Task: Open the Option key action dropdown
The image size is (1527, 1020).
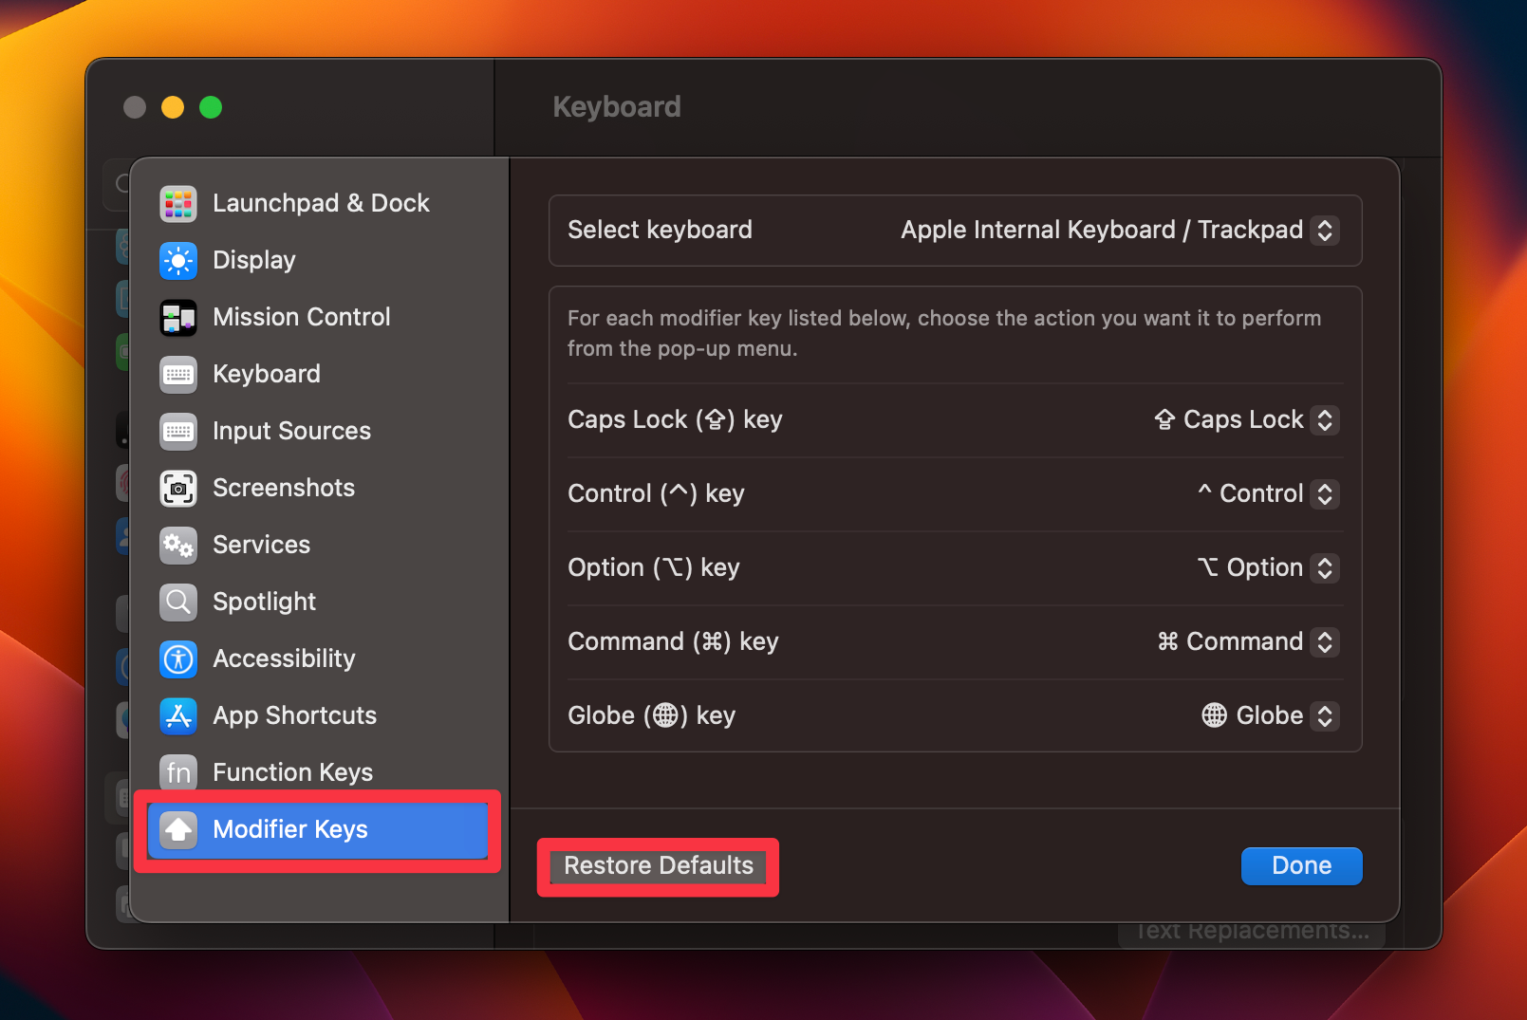Action: [x=1326, y=567]
